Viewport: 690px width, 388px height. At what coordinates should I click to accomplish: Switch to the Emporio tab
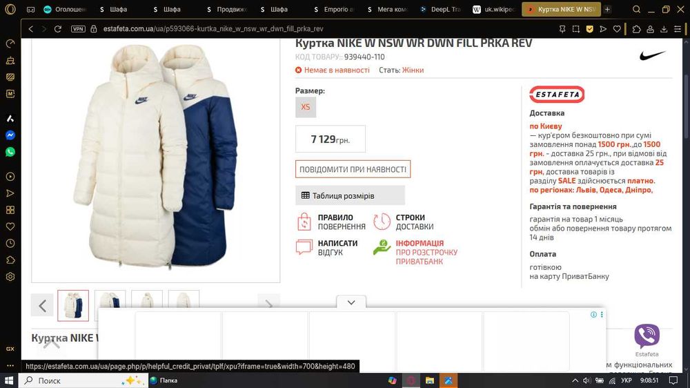coord(334,9)
